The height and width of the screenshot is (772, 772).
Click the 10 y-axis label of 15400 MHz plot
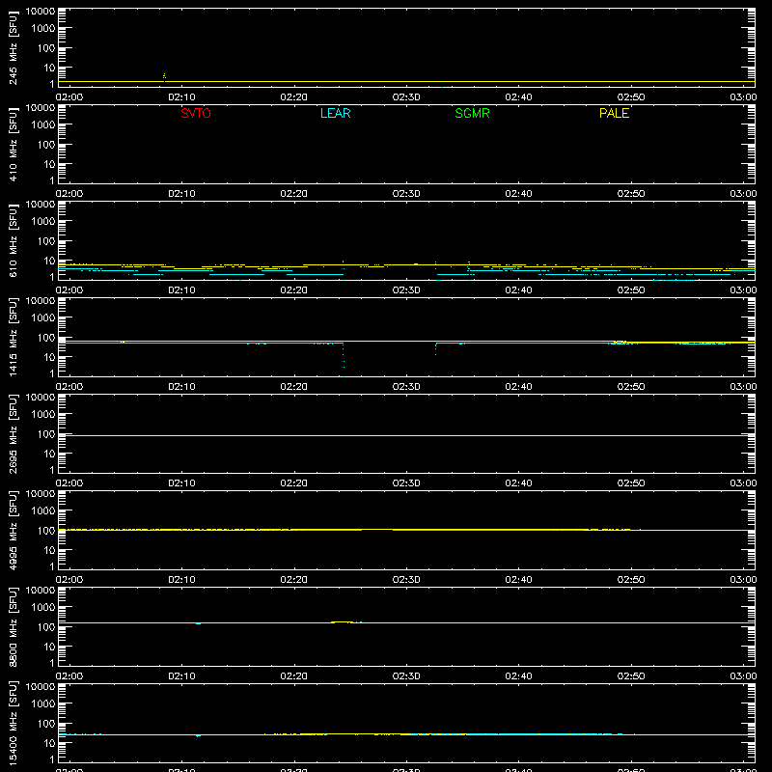(49, 743)
